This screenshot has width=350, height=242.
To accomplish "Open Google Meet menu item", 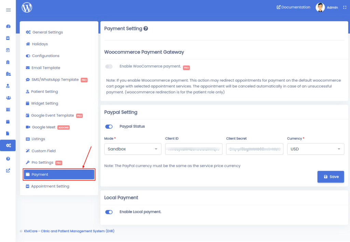I will point(47,127).
